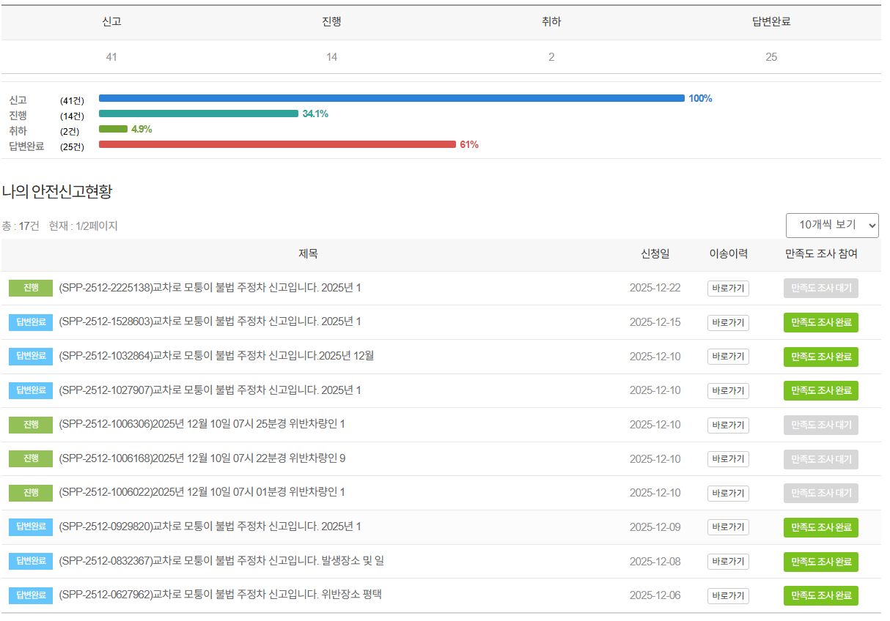This screenshot has width=890, height=621.
Task: Click 답변완료 status badge of SPP-2512-0929820
Action: 31,527
